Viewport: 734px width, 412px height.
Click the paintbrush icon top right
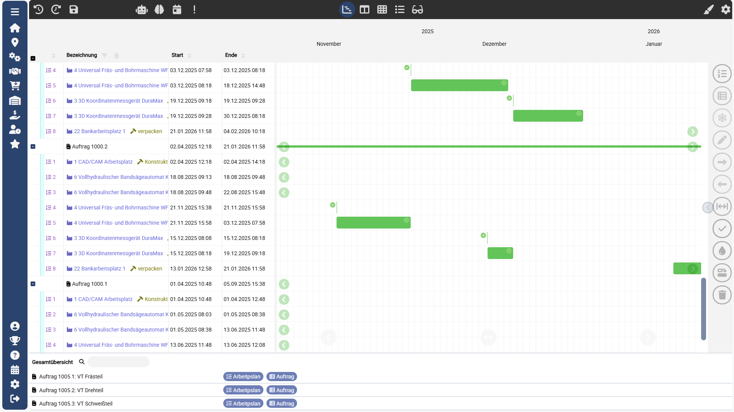(708, 10)
